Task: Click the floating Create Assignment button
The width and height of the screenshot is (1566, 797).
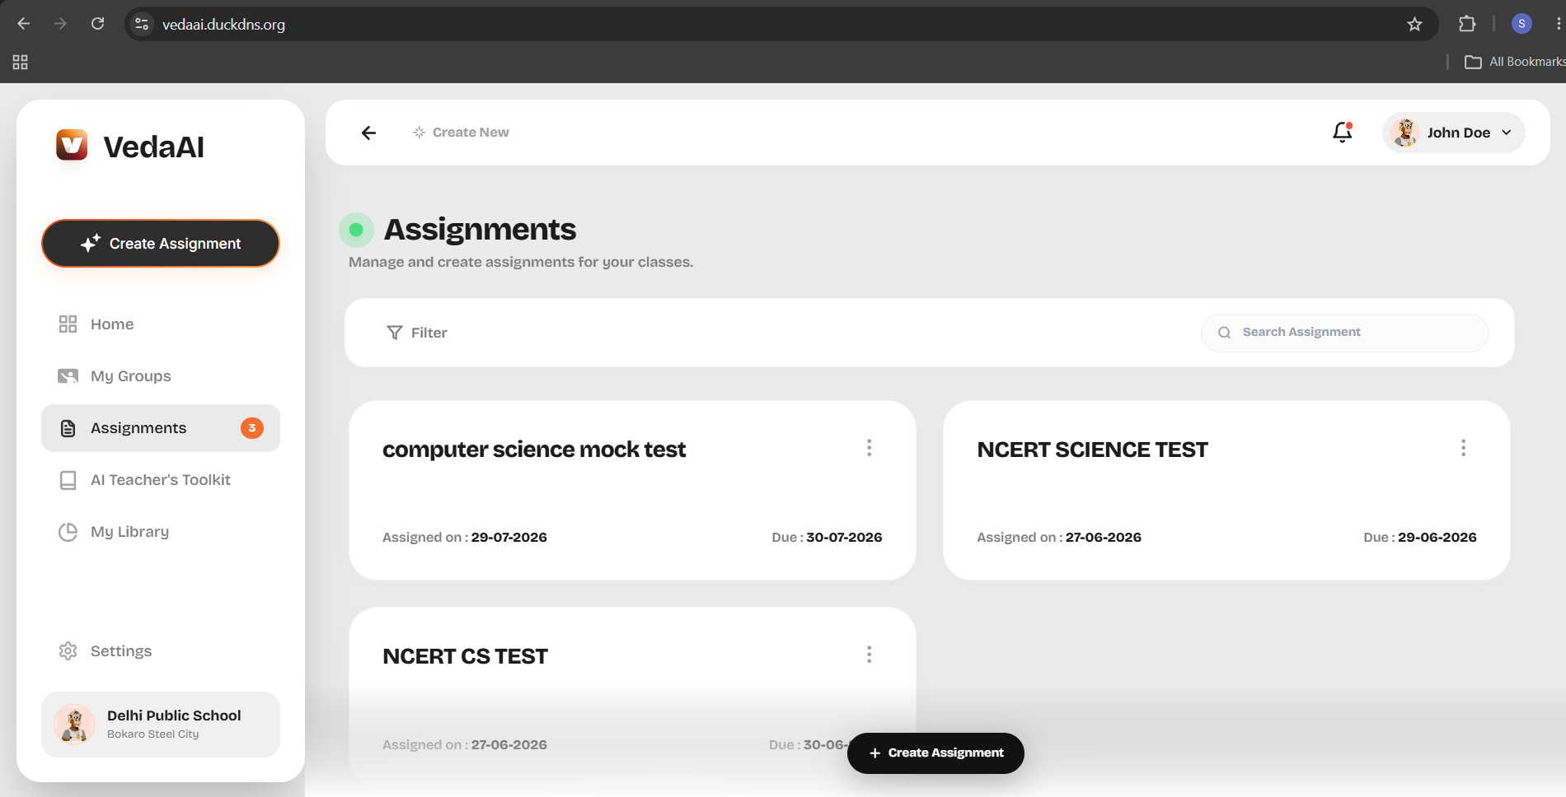Action: tap(935, 753)
